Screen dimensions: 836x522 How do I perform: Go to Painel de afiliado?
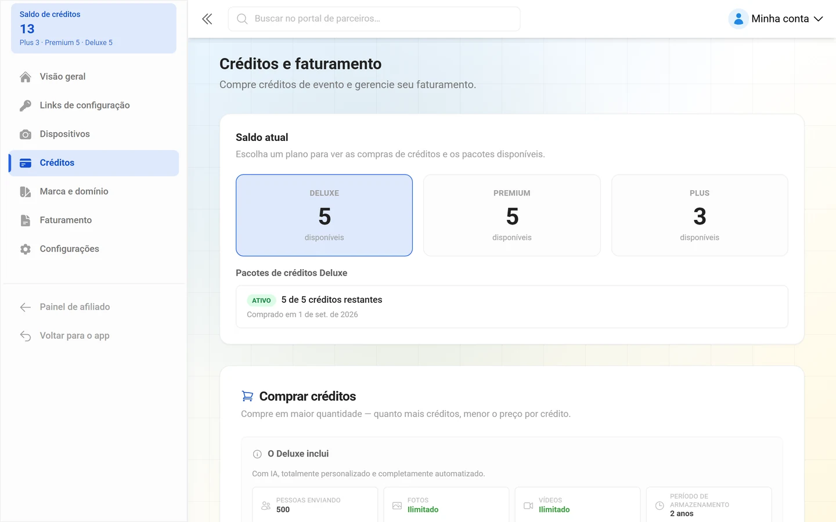[x=93, y=307]
